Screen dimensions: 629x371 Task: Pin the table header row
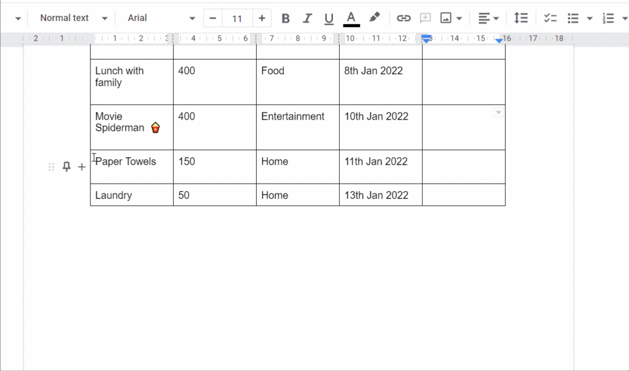66,166
